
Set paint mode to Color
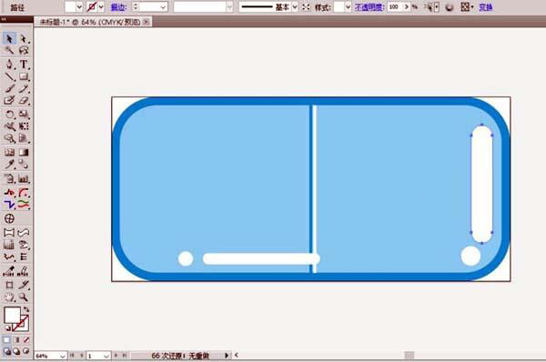point(6,340)
